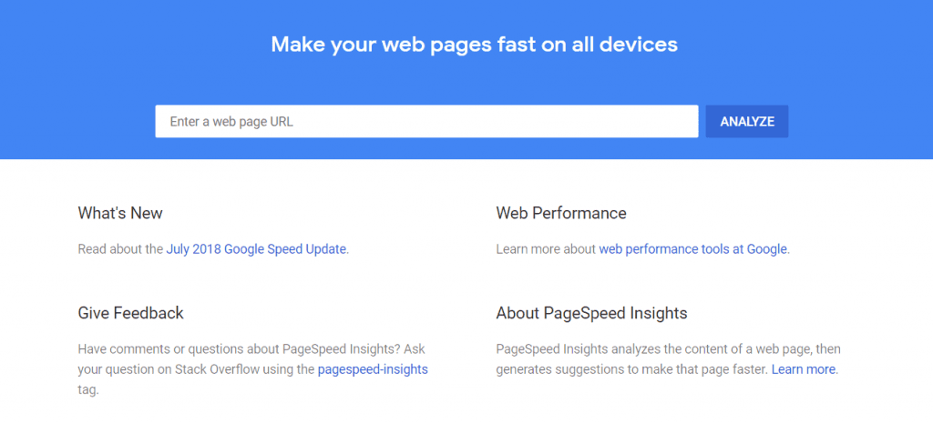The height and width of the screenshot is (423, 933).
Task: Click the Give Feedback heading
Action: pyautogui.click(x=130, y=313)
